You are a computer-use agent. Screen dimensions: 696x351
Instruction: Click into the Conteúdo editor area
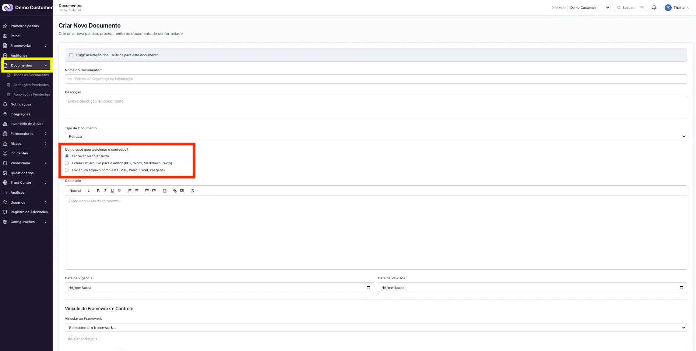coord(376,233)
